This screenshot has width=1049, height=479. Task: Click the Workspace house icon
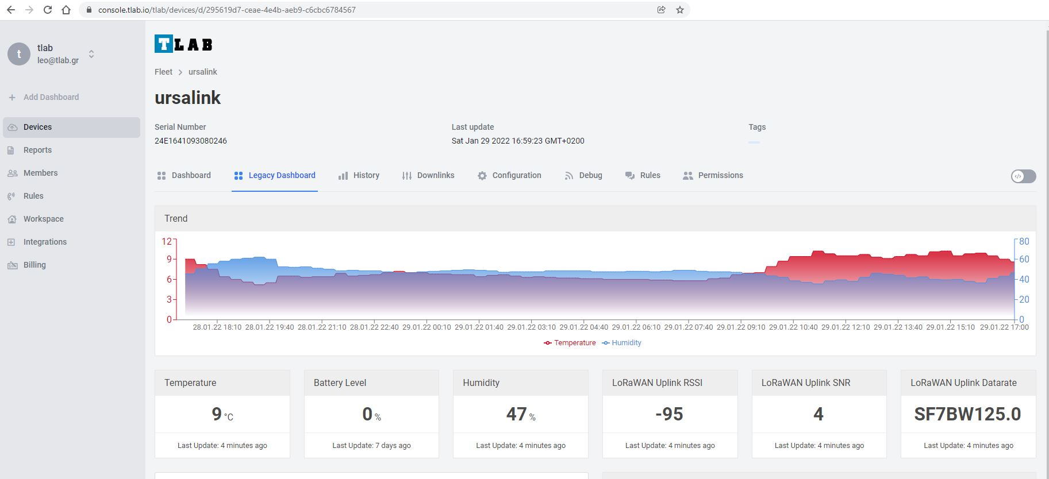(x=12, y=219)
